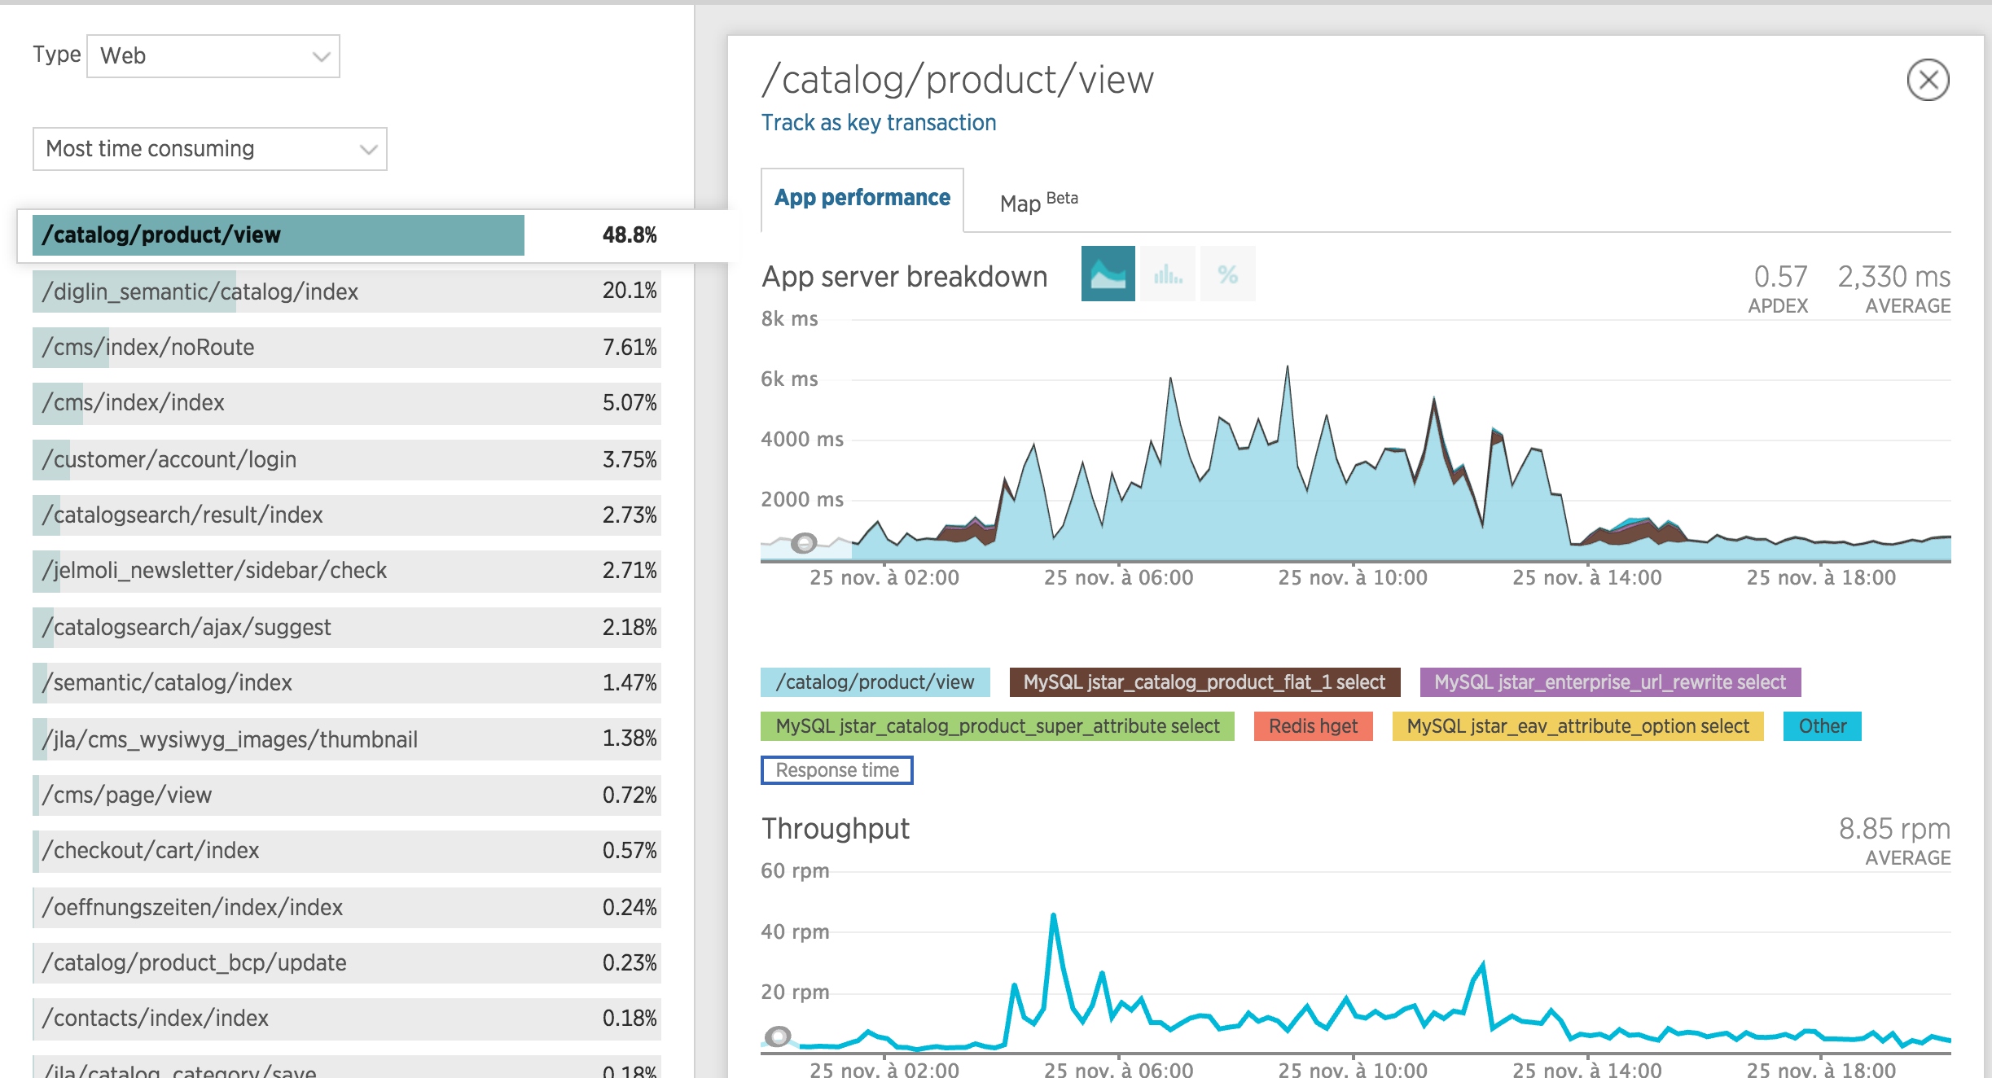Click the bar chart icon in App server breakdown

[x=1168, y=274]
